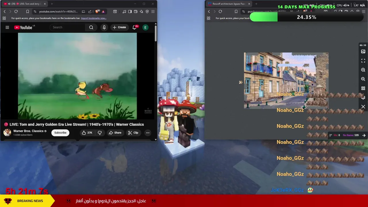Click into the YouTube Search field

pyautogui.click(x=68, y=27)
